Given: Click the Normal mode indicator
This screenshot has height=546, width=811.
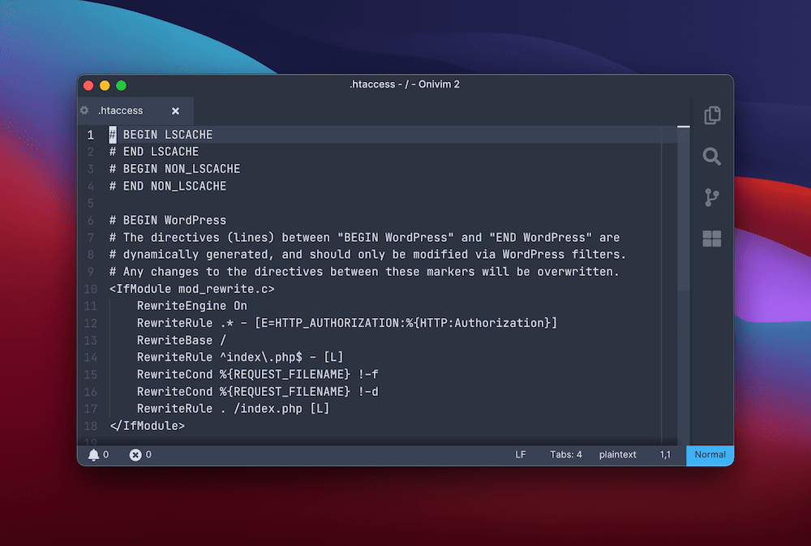Looking at the screenshot, I should [710, 454].
